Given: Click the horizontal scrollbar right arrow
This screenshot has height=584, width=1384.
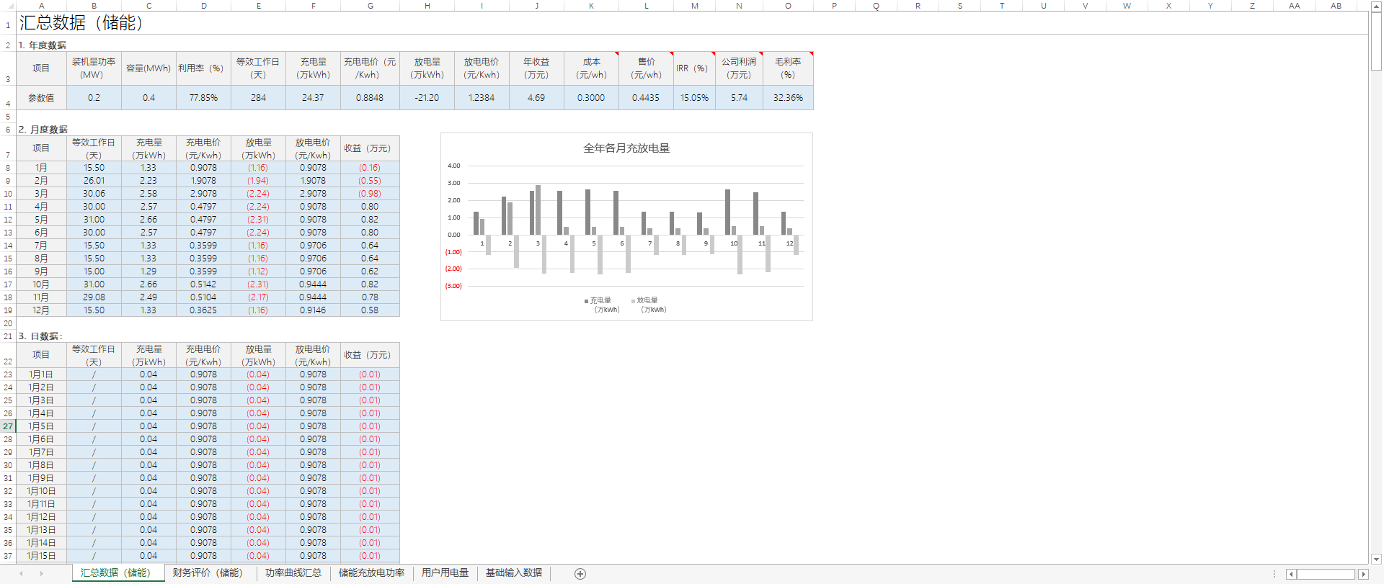Looking at the screenshot, I should point(1363,574).
